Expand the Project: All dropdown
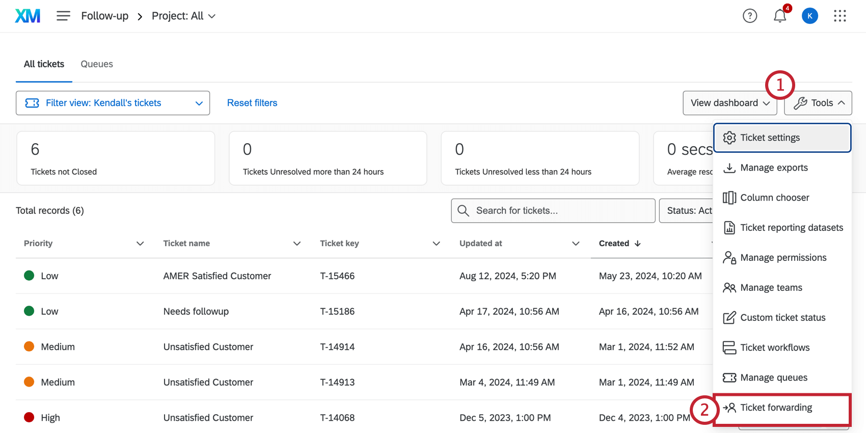This screenshot has width=866, height=433. tap(183, 16)
